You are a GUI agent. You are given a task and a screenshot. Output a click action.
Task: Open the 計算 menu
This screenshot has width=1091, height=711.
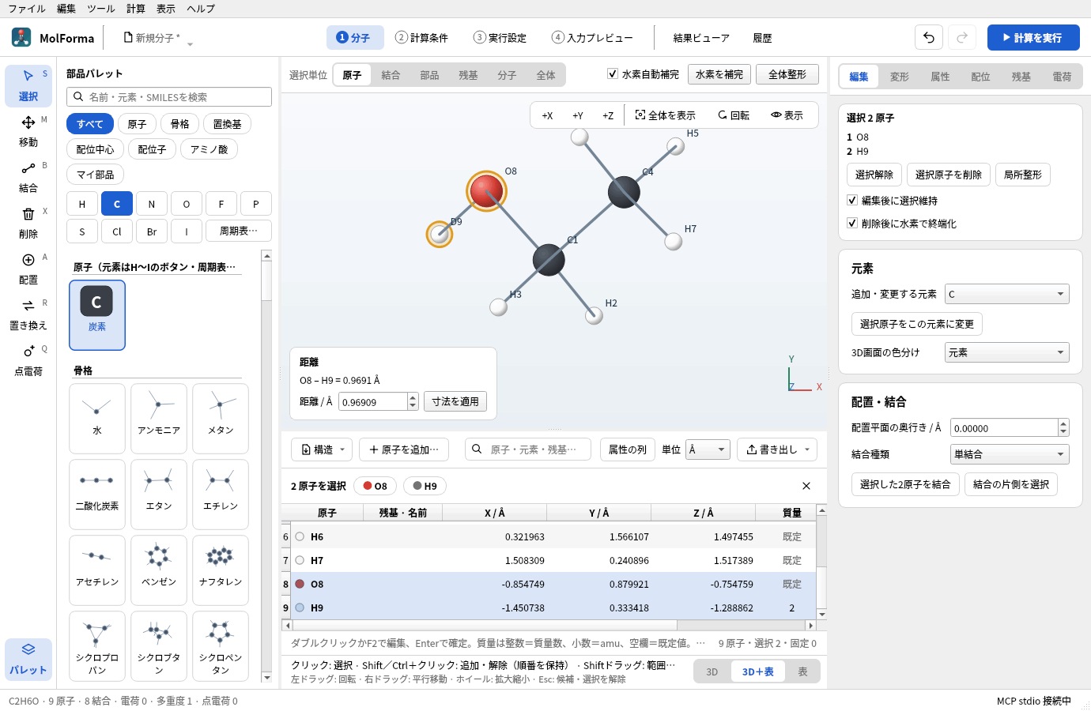click(136, 9)
